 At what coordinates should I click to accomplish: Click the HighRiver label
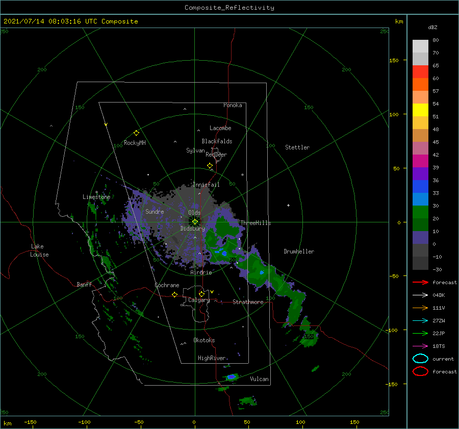212,358
